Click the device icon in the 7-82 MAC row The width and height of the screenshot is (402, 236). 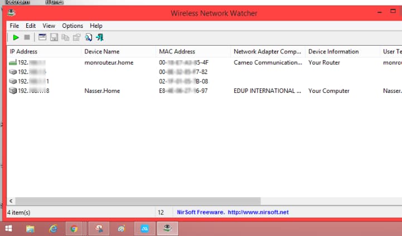point(13,72)
